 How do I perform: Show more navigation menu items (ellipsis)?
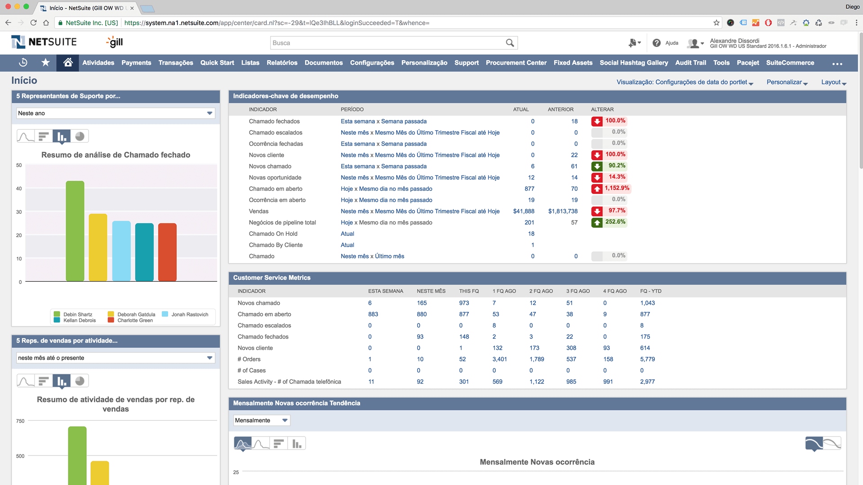tap(837, 63)
